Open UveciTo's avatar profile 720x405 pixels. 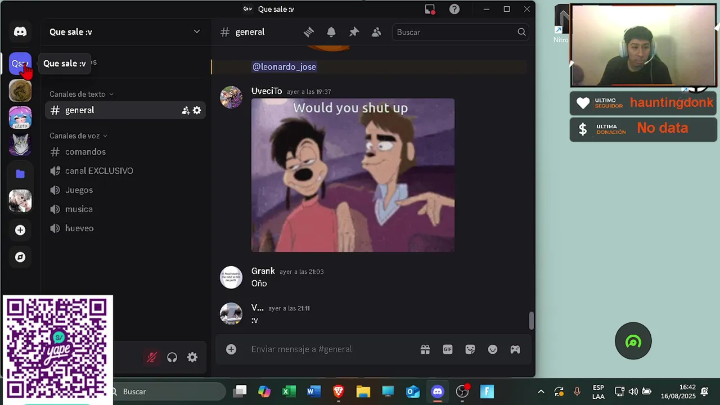click(231, 97)
